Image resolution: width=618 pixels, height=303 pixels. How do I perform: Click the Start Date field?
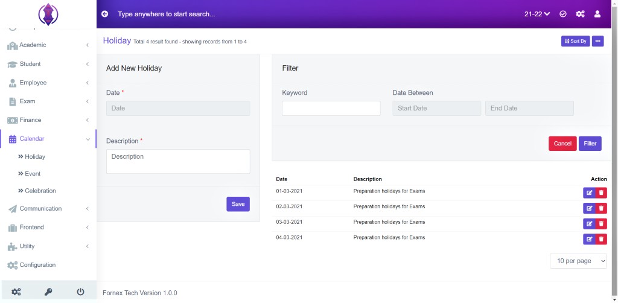click(x=437, y=109)
